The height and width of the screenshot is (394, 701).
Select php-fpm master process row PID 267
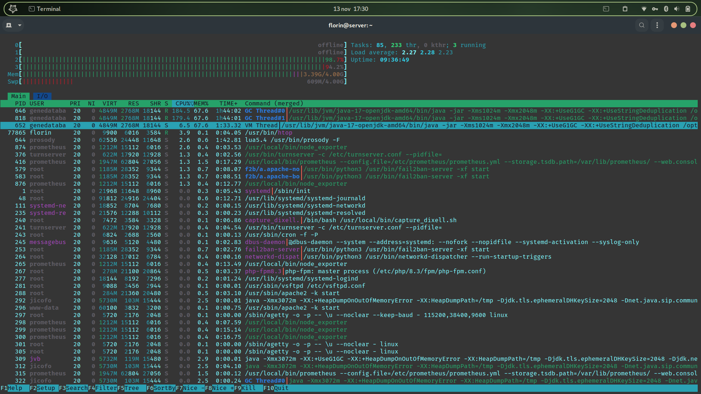[x=349, y=271]
